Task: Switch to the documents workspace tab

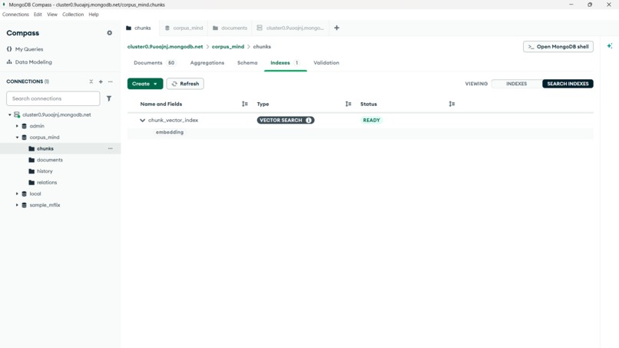Action: tap(230, 28)
